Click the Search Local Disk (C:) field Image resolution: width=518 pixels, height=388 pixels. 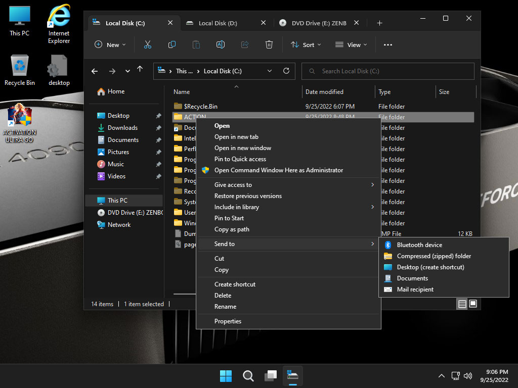[388, 71]
